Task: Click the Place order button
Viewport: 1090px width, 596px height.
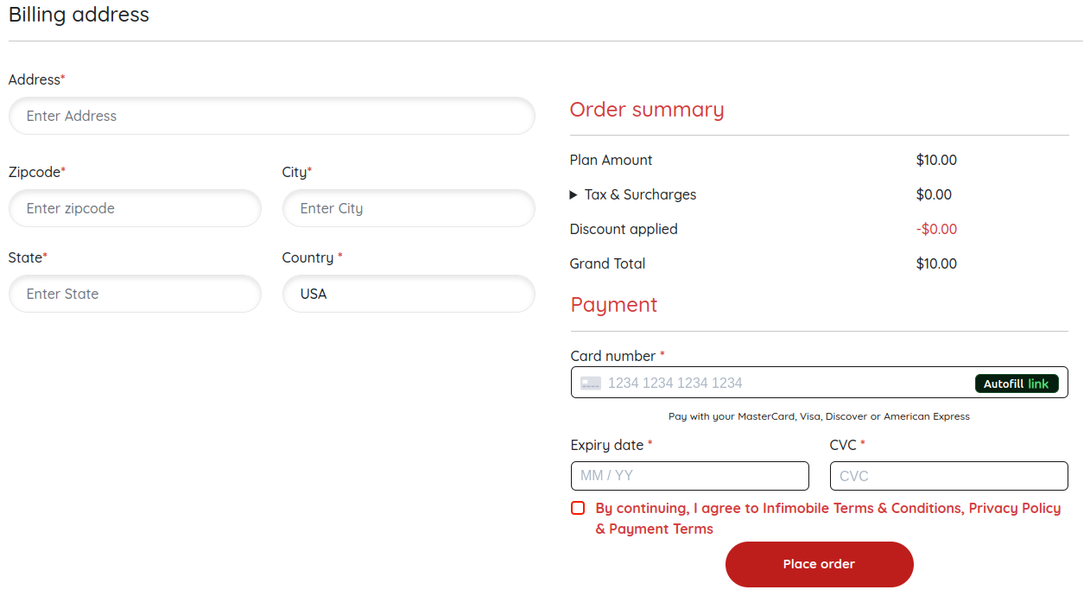Action: pyautogui.click(x=819, y=564)
